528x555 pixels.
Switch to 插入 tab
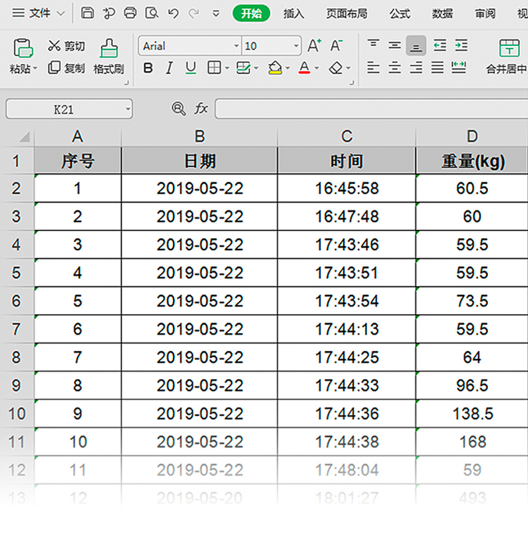293,13
